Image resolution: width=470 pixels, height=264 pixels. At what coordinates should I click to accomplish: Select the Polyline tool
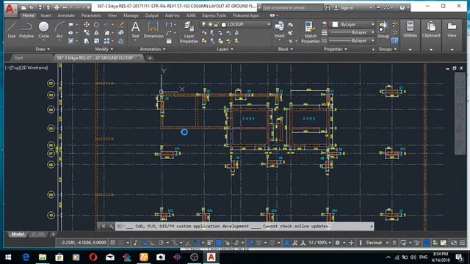(x=26, y=30)
